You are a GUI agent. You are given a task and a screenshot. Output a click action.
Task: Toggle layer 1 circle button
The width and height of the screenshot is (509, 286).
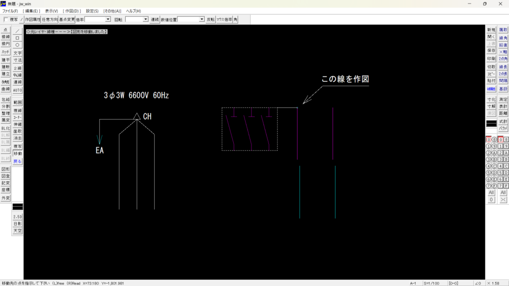point(489,146)
